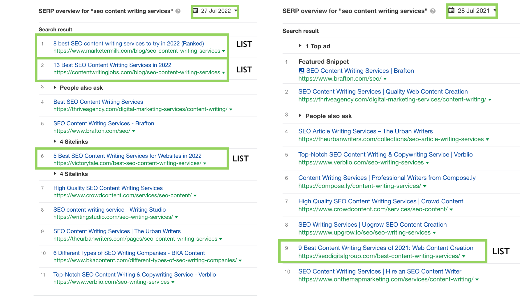Click image icon in Brafton featured snippet
The image size is (526, 296).
(x=301, y=71)
